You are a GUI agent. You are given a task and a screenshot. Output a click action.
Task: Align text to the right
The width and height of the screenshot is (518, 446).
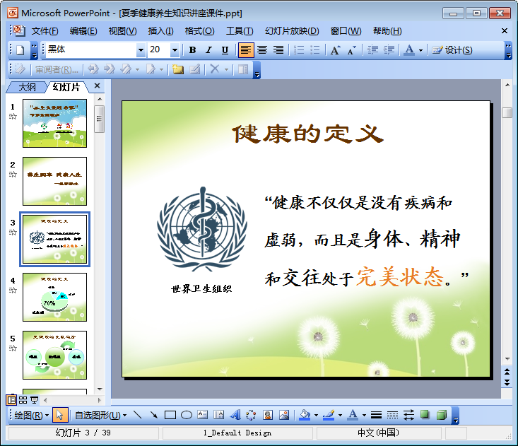(278, 50)
